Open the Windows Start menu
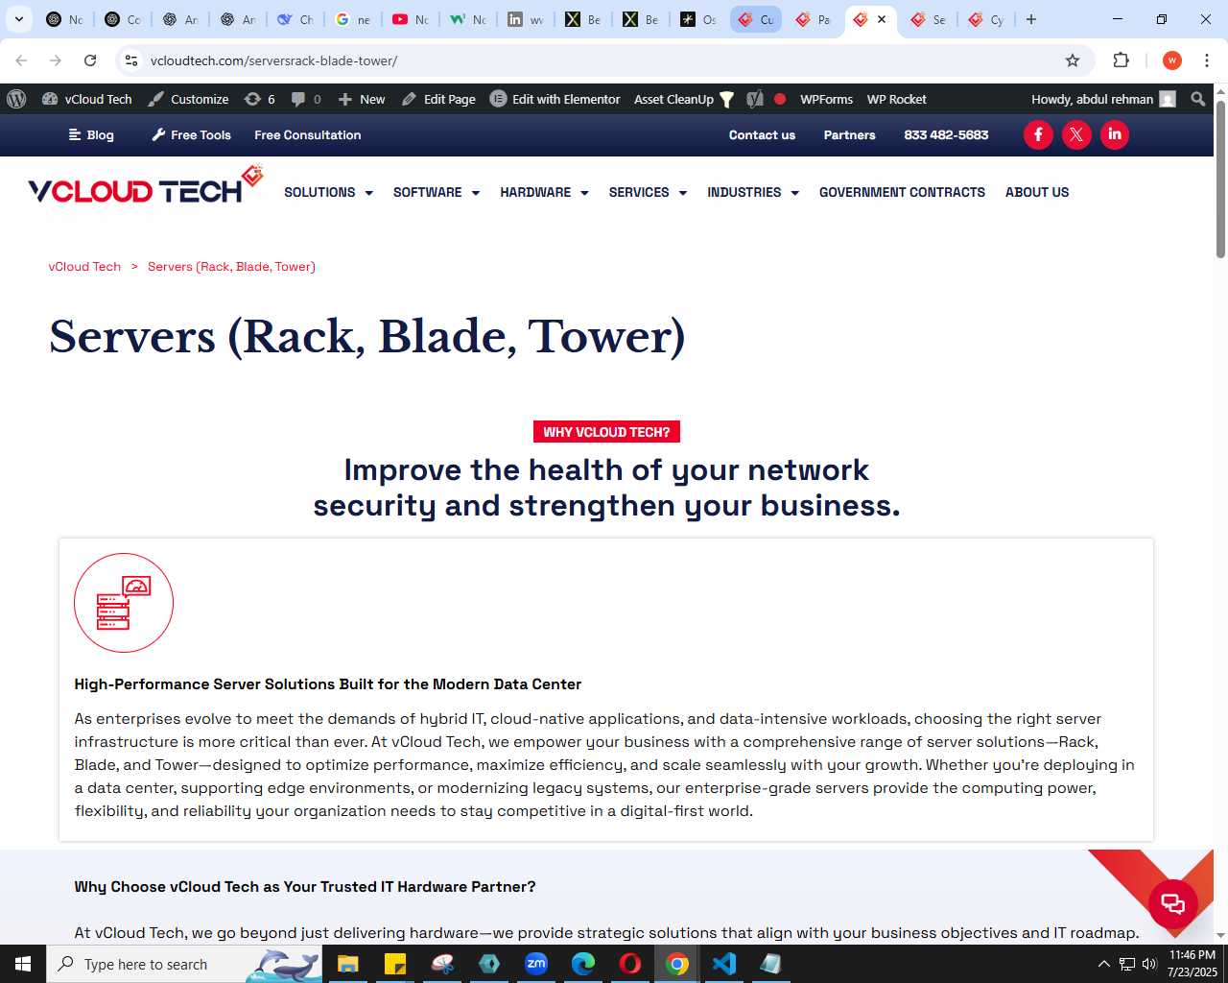Viewport: 1228px width, 983px height. [23, 964]
